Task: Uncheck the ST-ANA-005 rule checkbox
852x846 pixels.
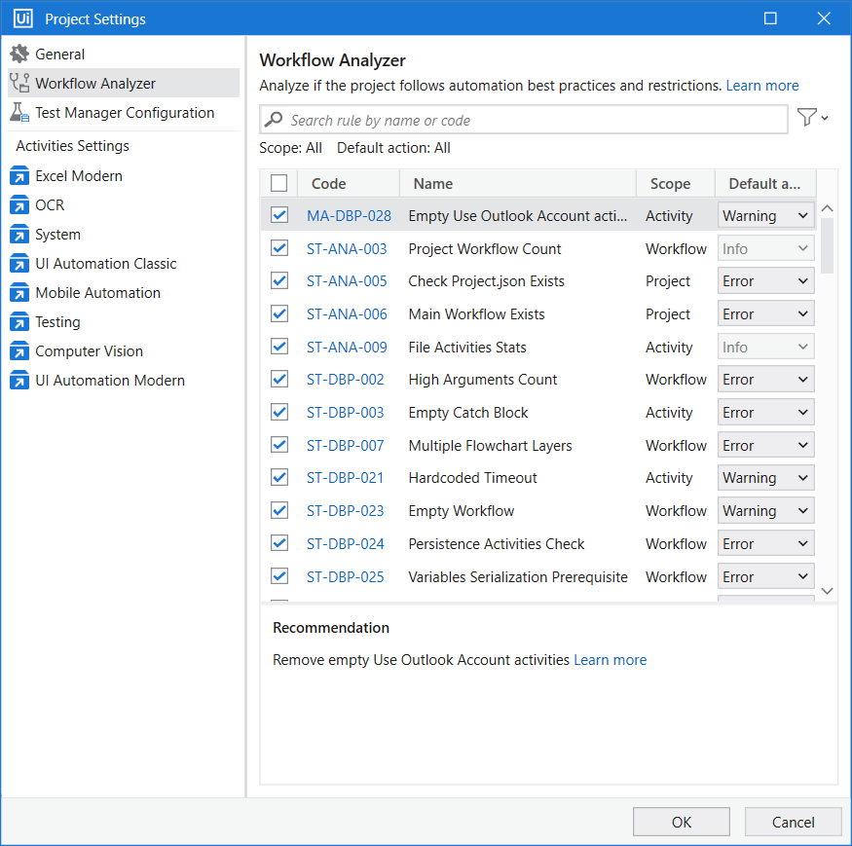Action: pos(279,281)
